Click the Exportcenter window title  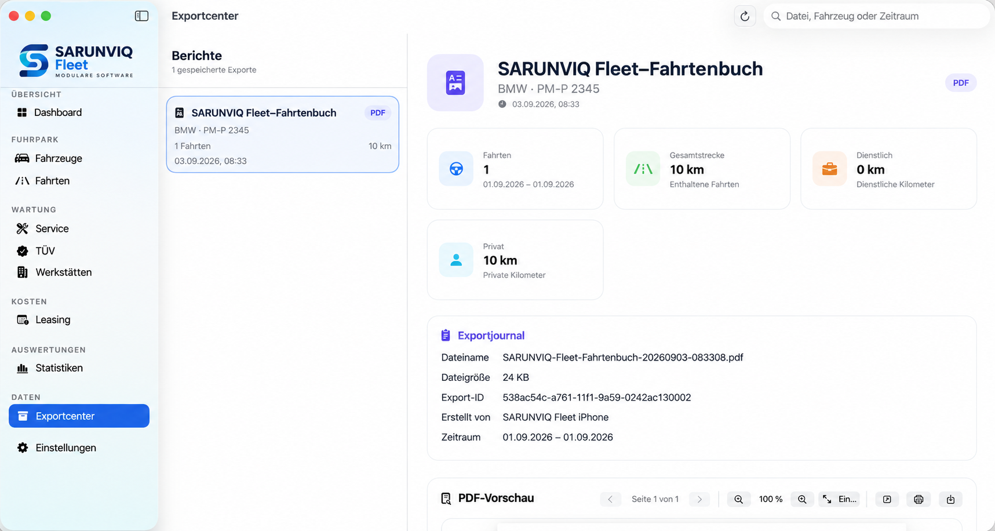click(x=205, y=16)
